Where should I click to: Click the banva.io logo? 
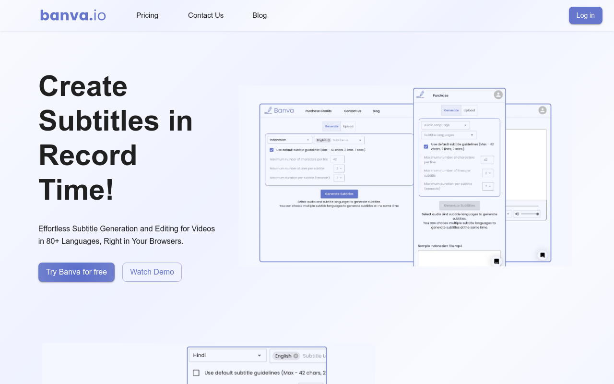(x=73, y=15)
